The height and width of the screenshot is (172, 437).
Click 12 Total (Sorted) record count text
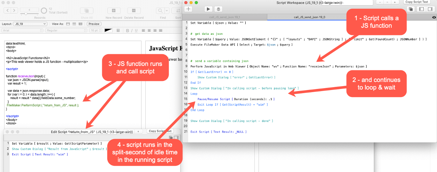pos(58,10)
